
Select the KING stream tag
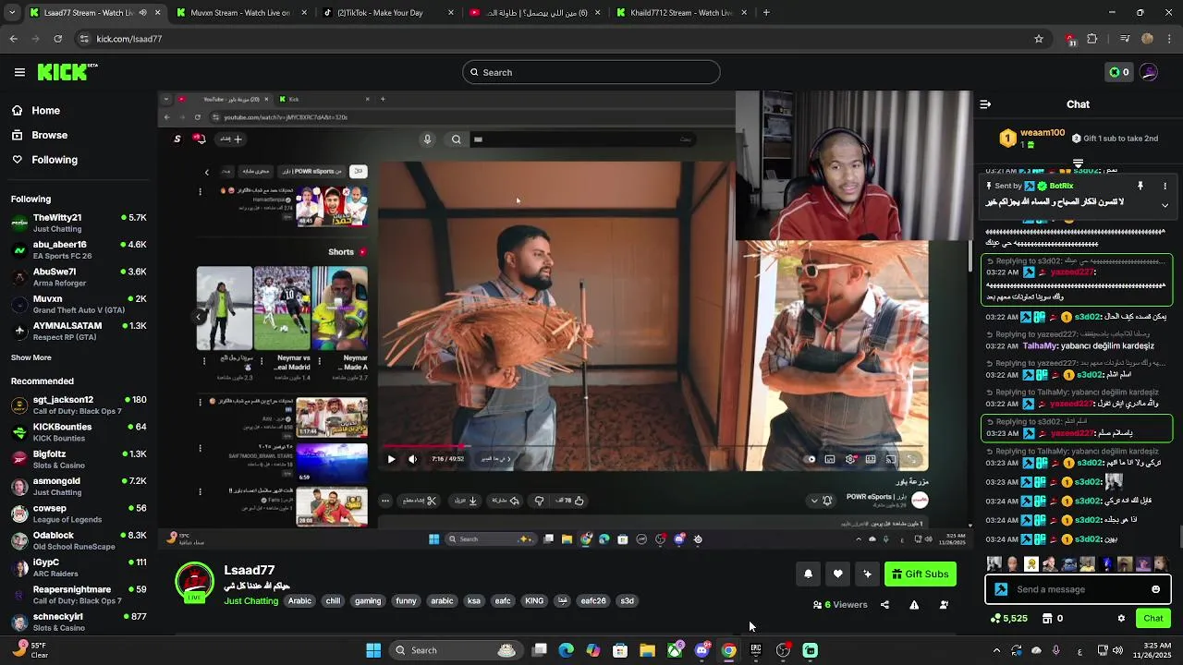tap(534, 601)
